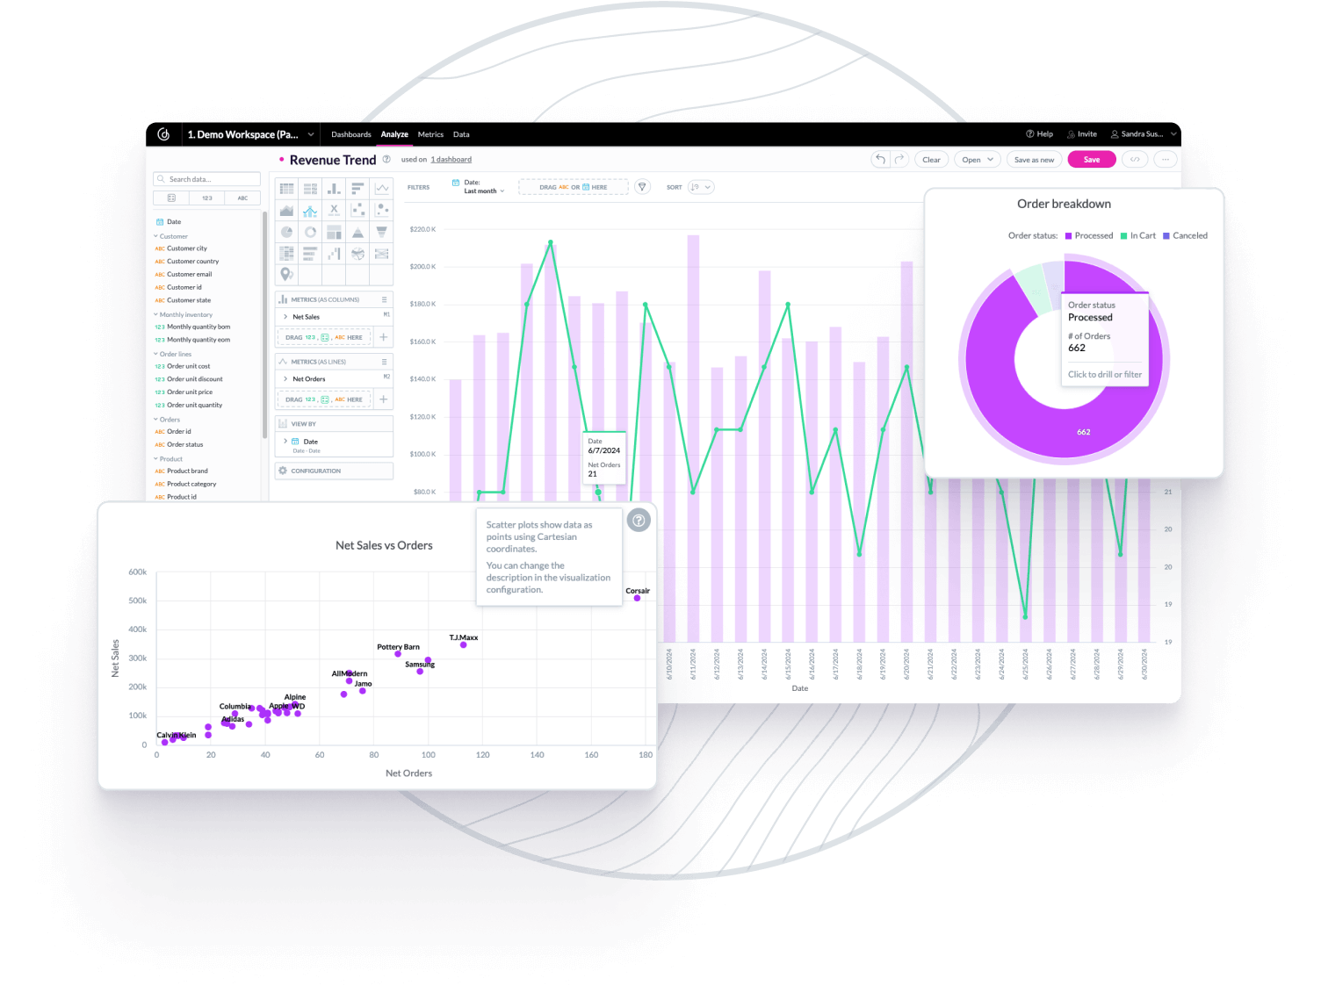Image resolution: width=1321 pixels, height=1007 pixels.
Task: Select the Dependency wheel visualization icon
Action: (x=357, y=254)
